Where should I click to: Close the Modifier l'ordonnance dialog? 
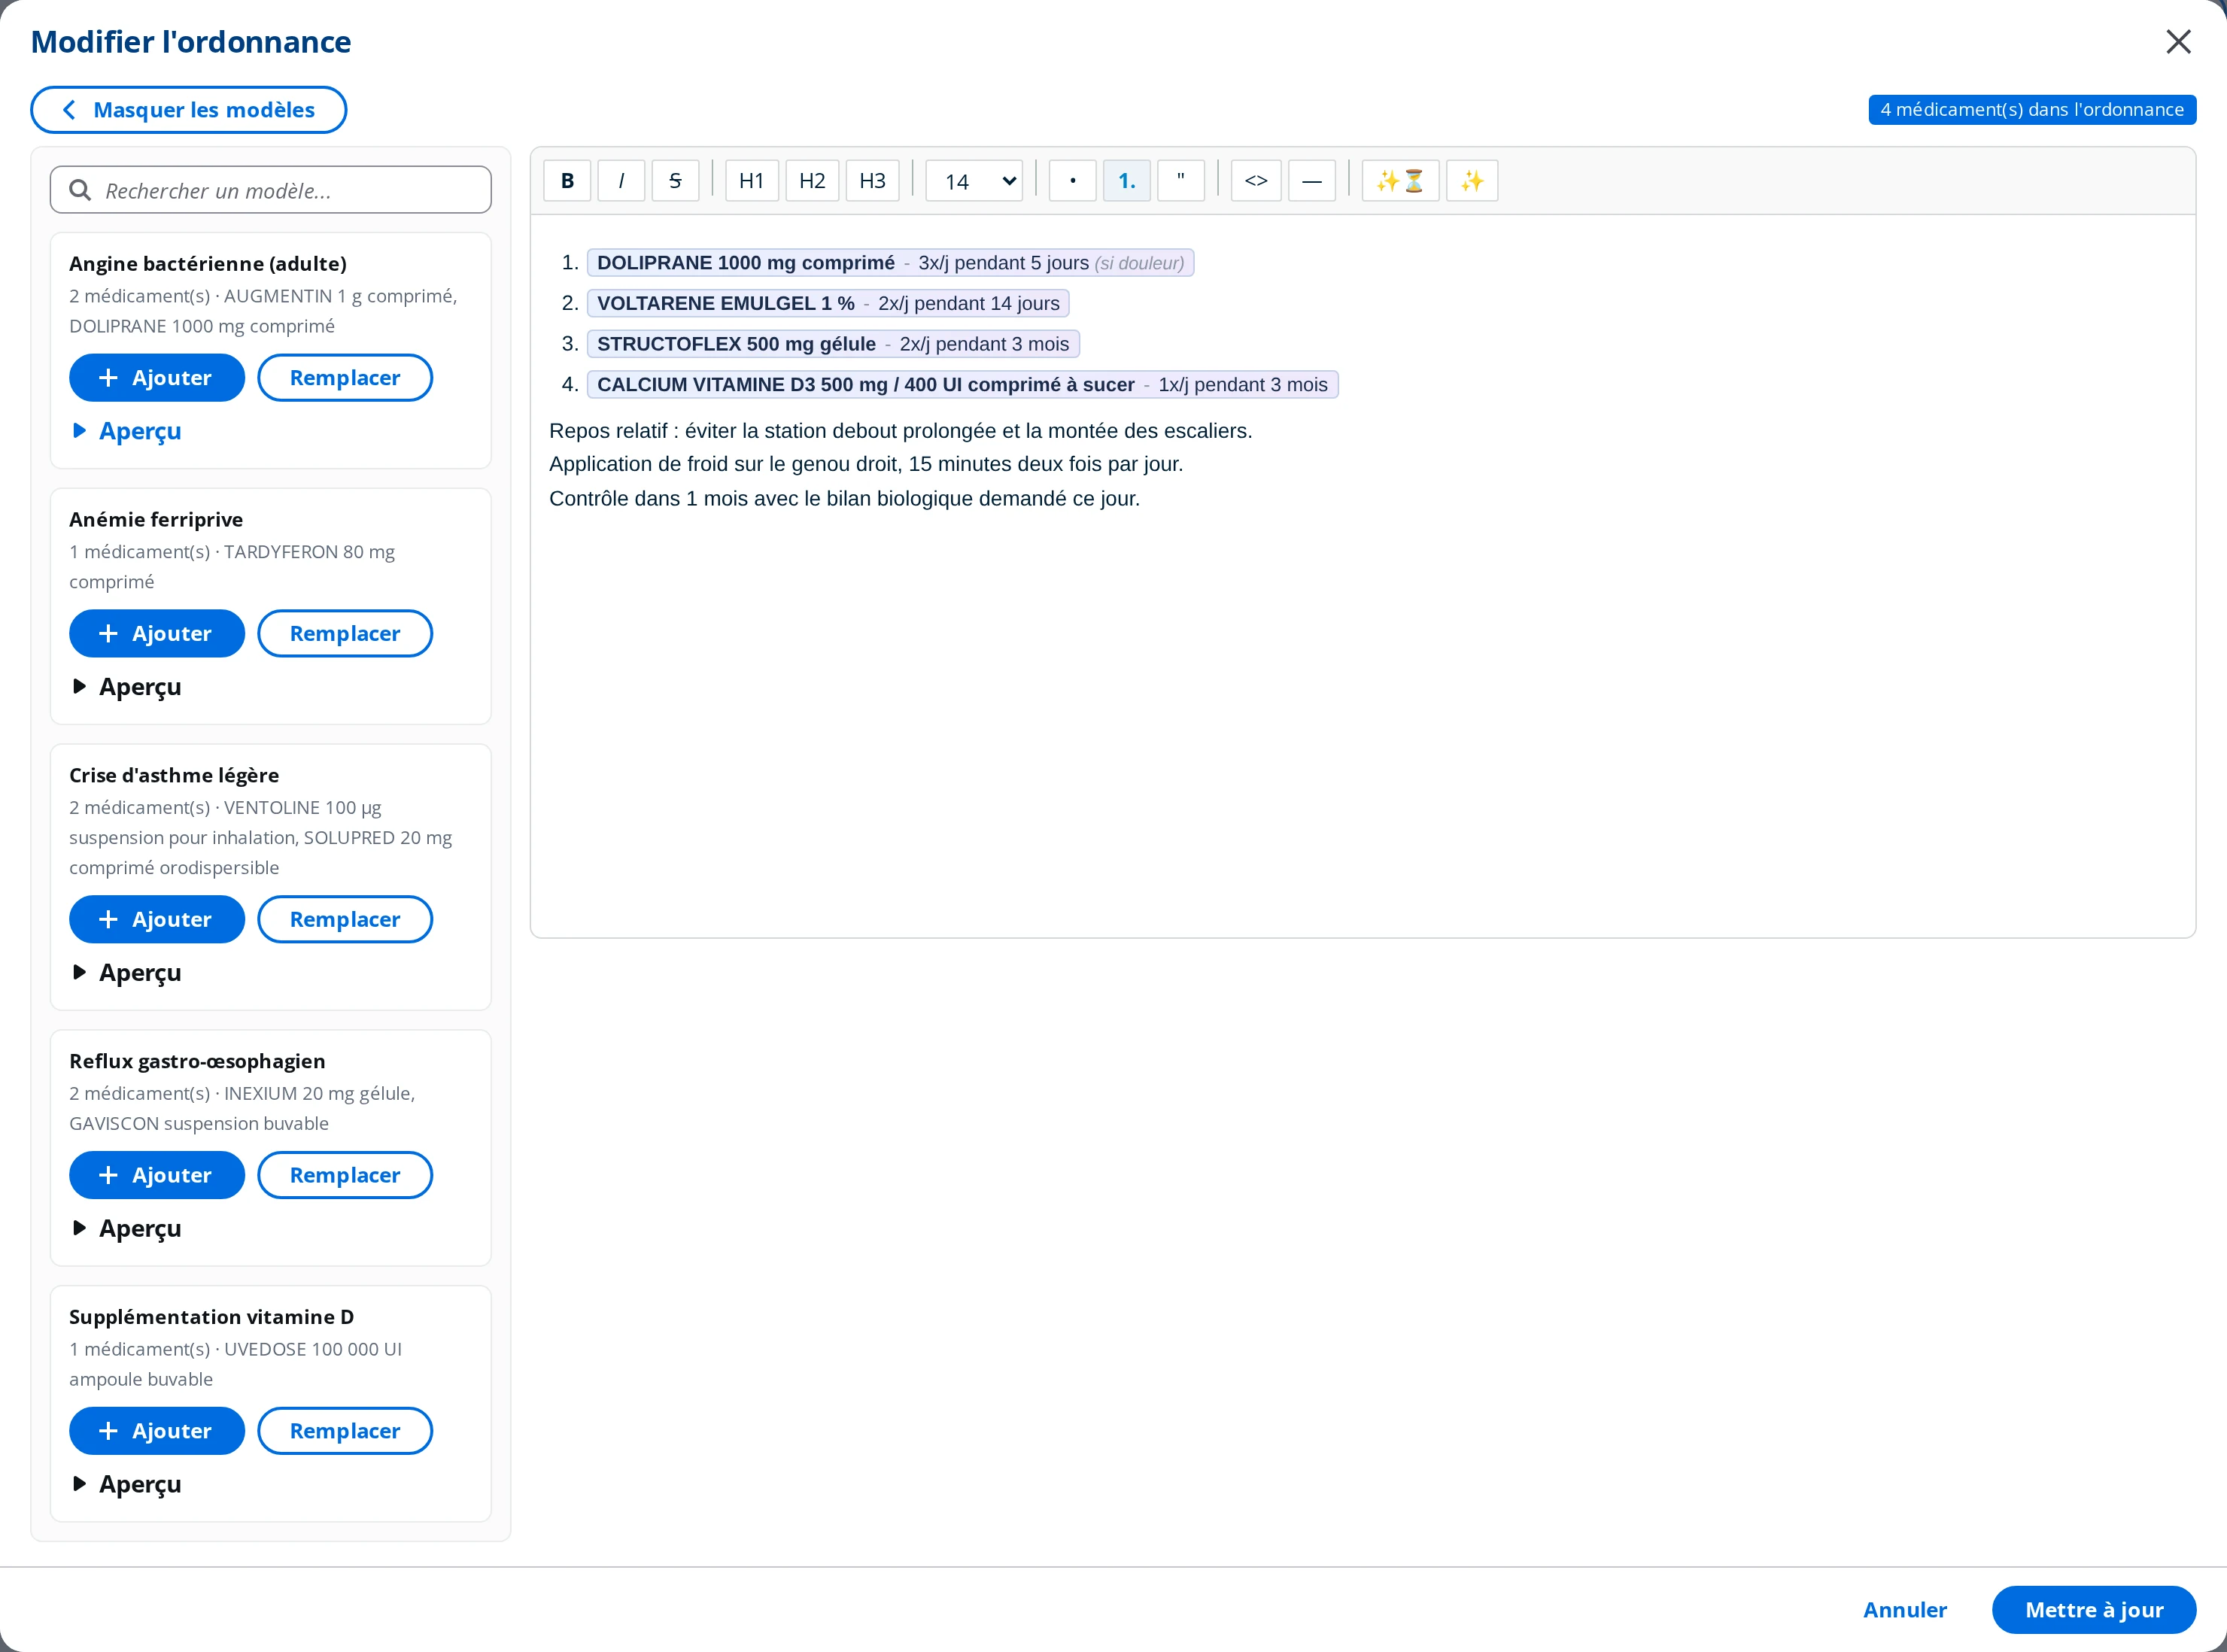[2178, 42]
